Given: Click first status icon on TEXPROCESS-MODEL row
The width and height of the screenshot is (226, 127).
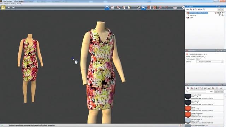Looking at the screenshot, I should pos(215,13).
